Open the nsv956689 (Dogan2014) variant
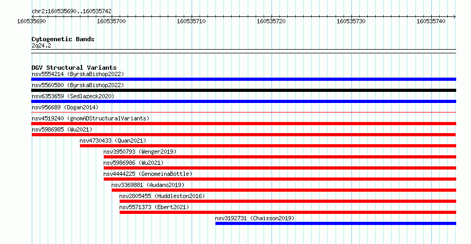471x244 pixels. click(x=65, y=107)
